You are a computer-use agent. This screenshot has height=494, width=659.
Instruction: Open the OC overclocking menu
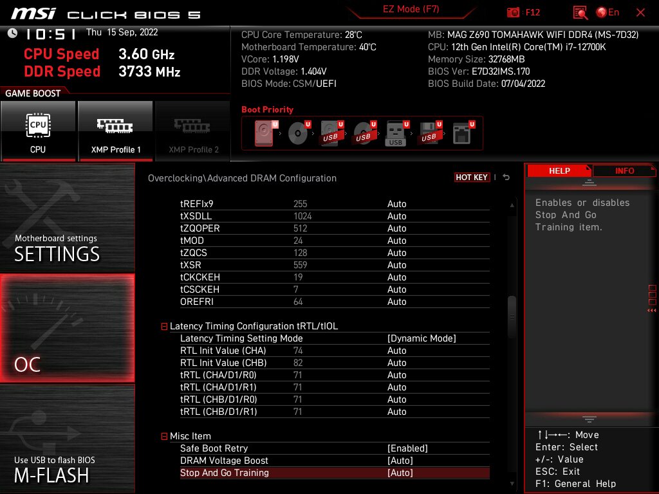click(x=67, y=328)
